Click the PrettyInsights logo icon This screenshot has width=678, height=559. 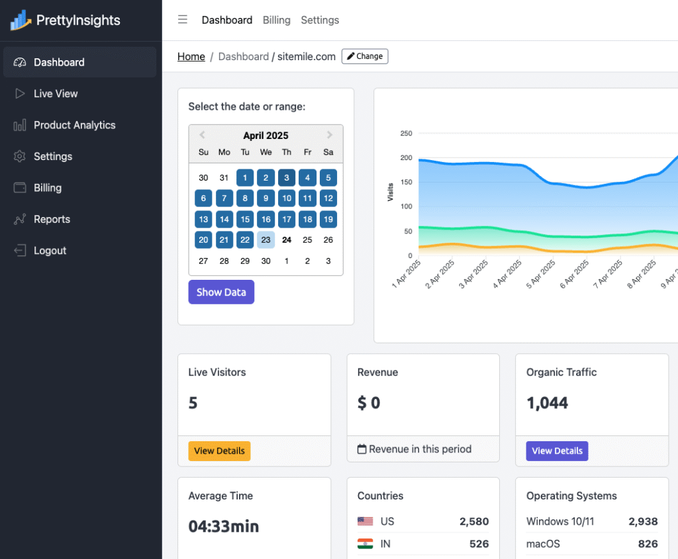click(x=21, y=21)
